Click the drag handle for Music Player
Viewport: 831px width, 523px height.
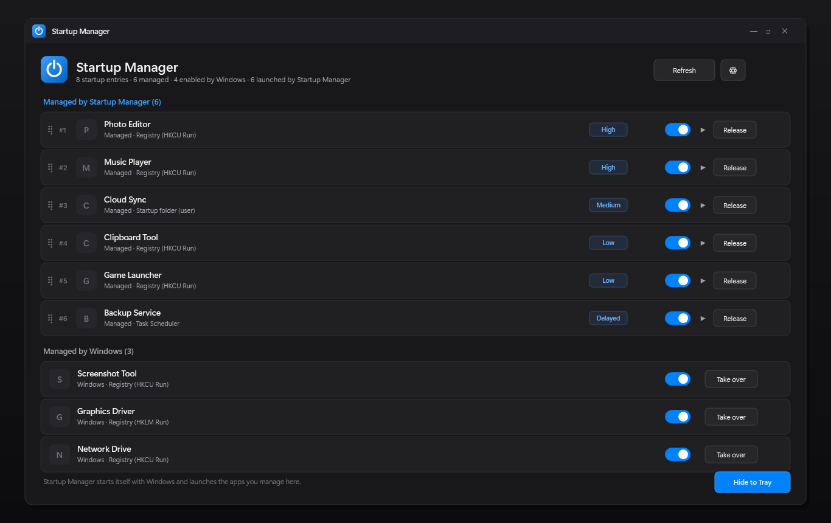point(50,168)
